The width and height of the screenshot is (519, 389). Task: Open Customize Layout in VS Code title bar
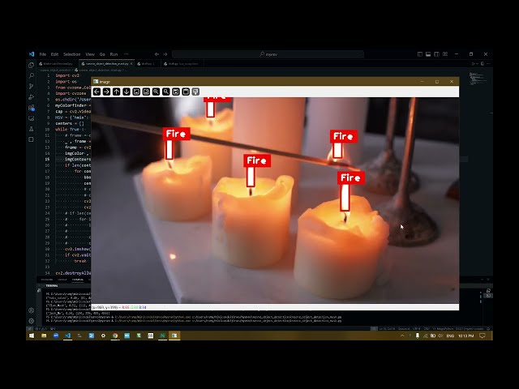pyautogui.click(x=445, y=54)
